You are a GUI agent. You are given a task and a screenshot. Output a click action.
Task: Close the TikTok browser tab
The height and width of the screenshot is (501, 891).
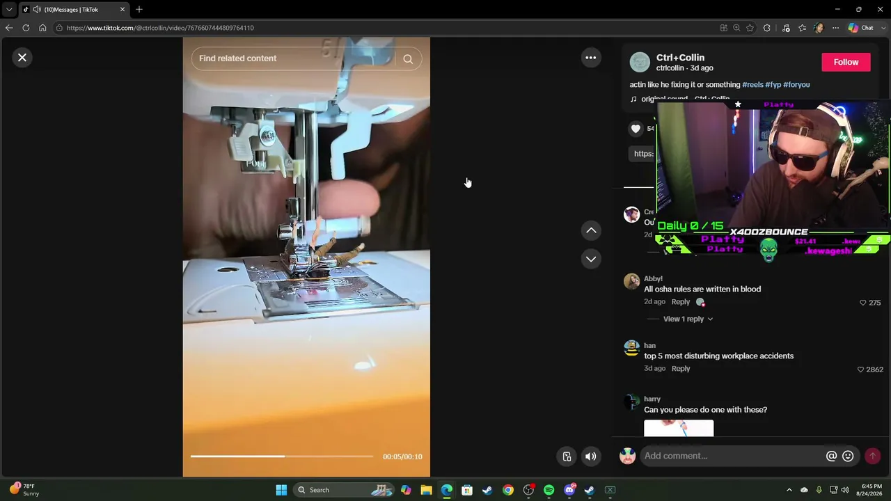tap(123, 10)
